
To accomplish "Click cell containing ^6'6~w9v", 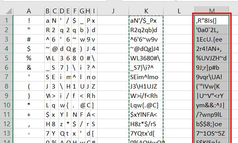I will point(146,39).
